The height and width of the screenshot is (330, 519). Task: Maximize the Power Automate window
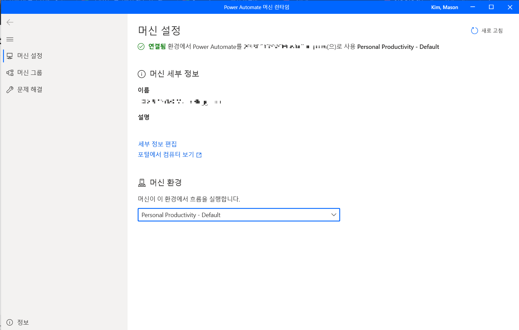(x=491, y=7)
